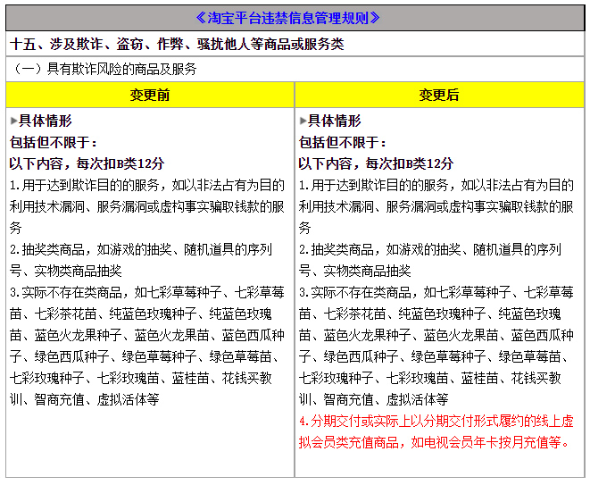Select 包括但不限于 text in 变更后 column
590x485 pixels.
click(343, 142)
